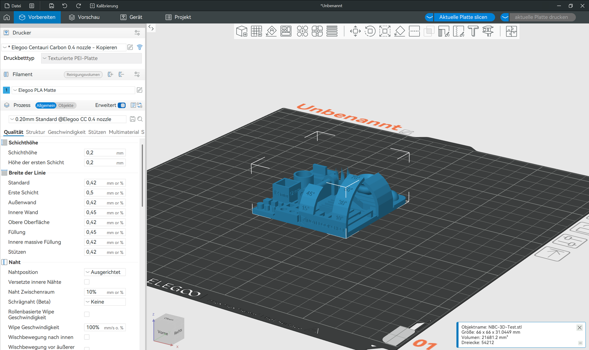The height and width of the screenshot is (350, 589).
Task: Select the Text emboss tool
Action: coord(473,31)
